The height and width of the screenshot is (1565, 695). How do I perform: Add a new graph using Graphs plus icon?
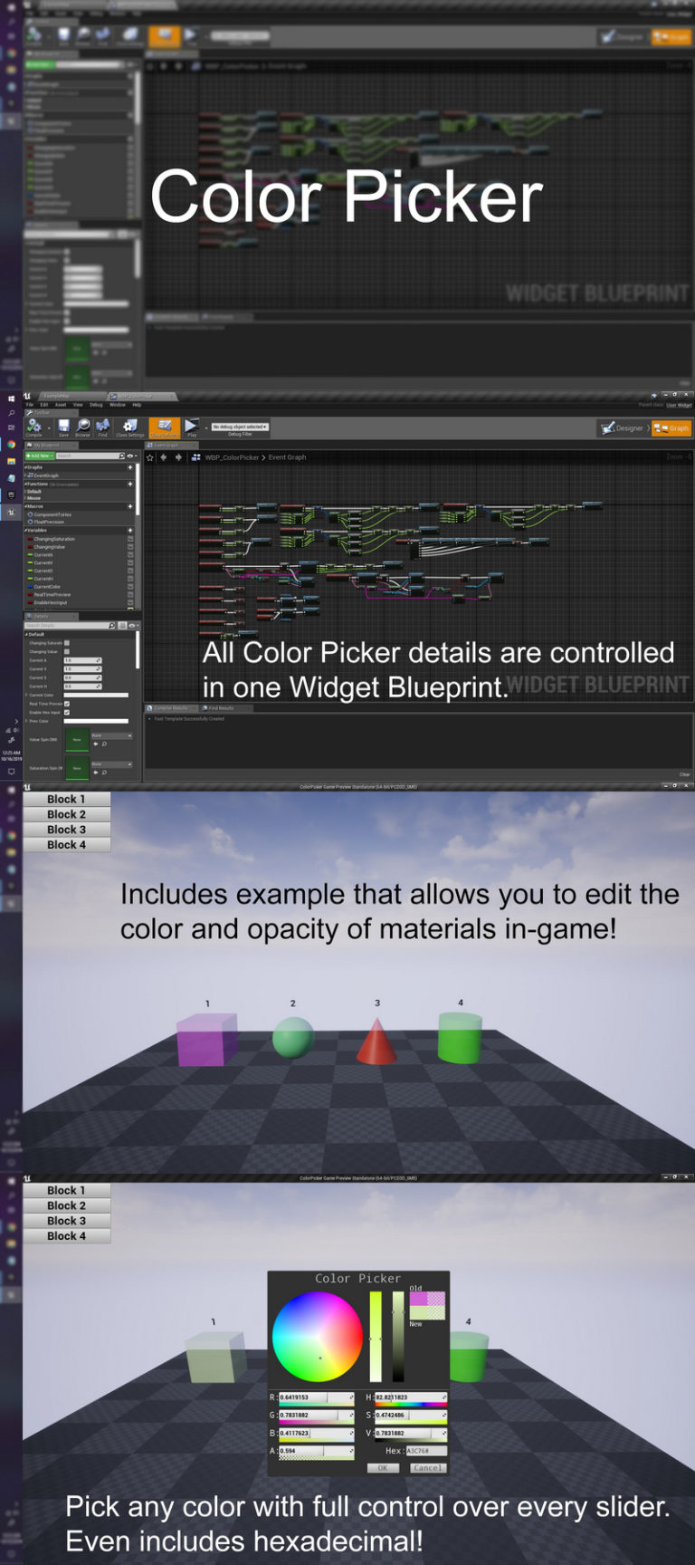130,467
